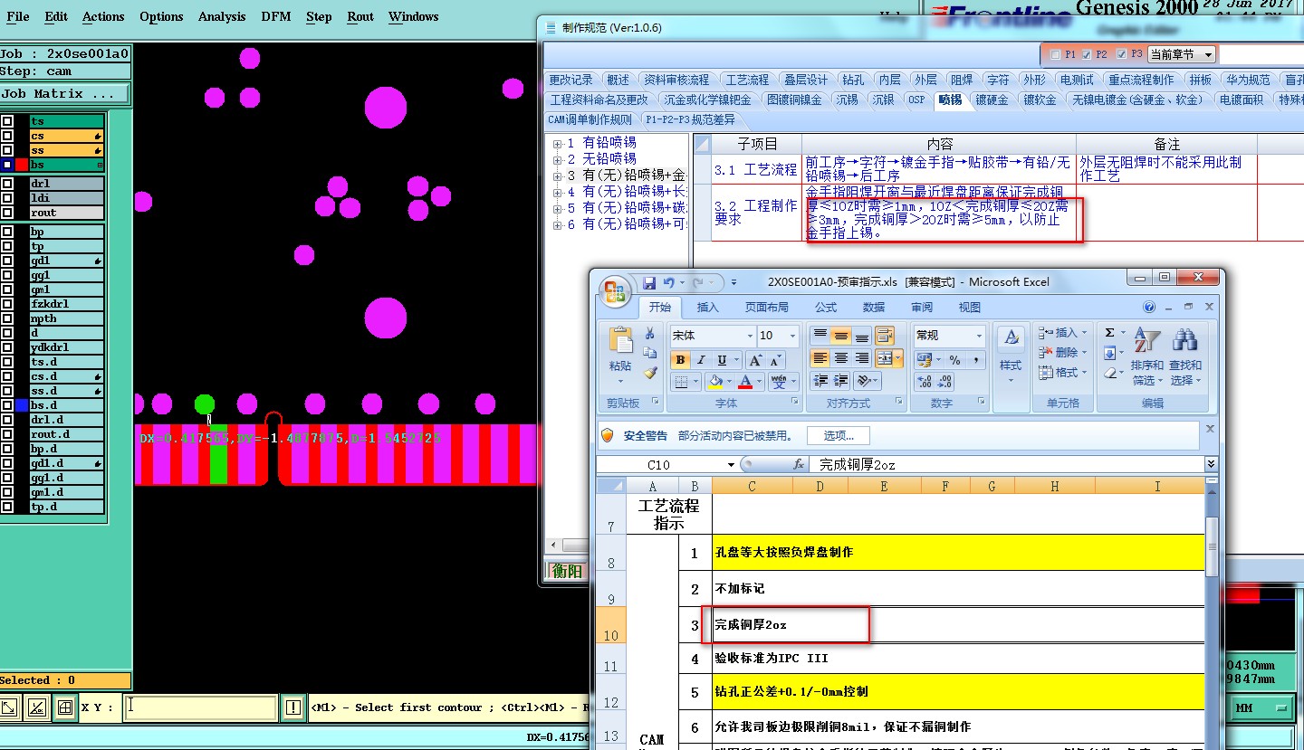Select the Format Painter brush
This screenshot has width=1304, height=750.
[649, 372]
